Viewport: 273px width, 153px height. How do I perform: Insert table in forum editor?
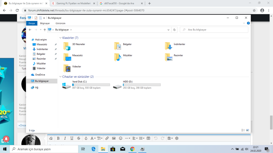point(148,138)
